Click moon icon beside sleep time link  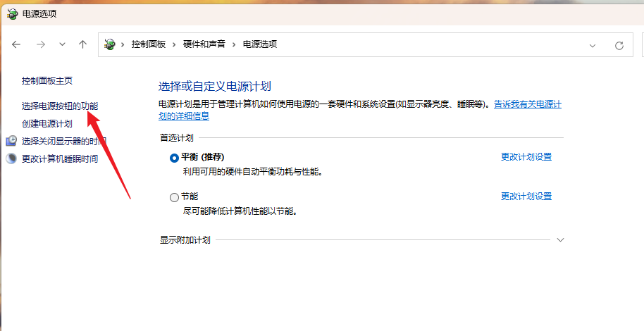(x=11, y=158)
